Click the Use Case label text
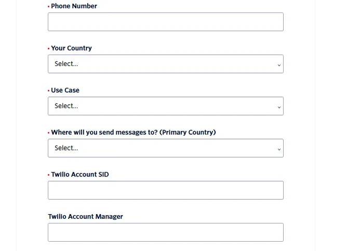Viewport: 360px width, 251px height. pyautogui.click(x=65, y=90)
